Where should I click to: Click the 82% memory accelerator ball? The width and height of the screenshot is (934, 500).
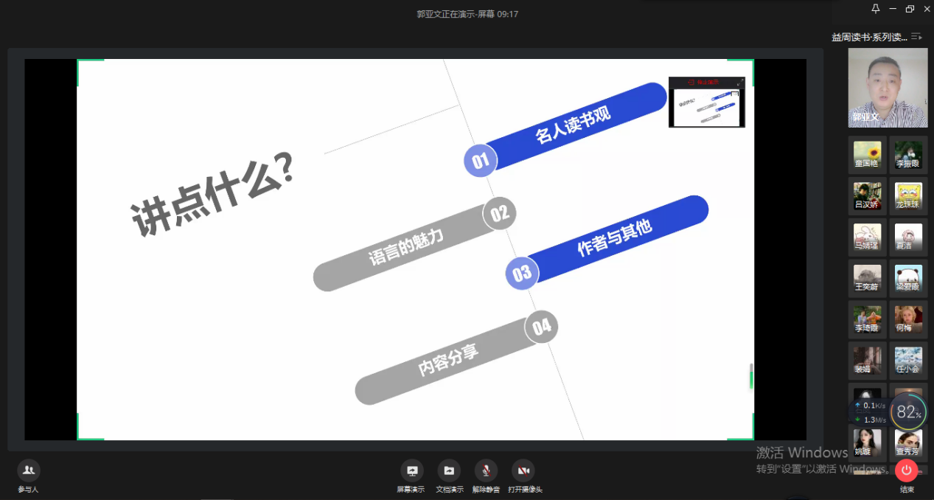[908, 413]
